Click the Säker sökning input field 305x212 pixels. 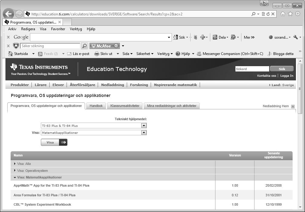pos(50,46)
